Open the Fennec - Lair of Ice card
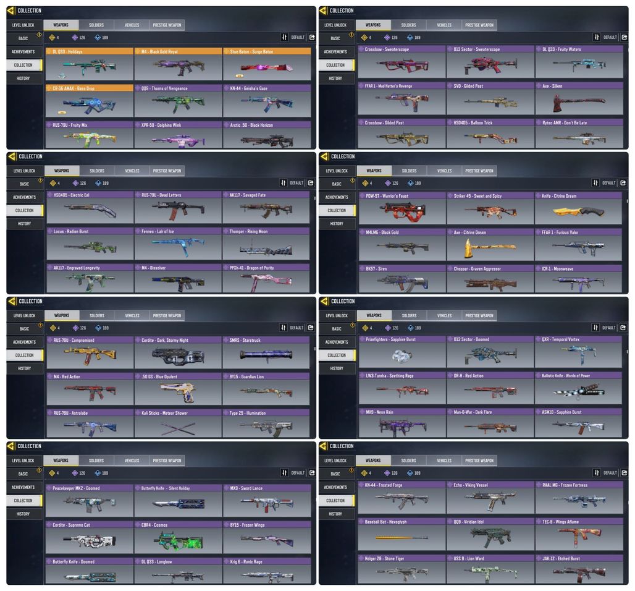635x591 pixels. [178, 244]
